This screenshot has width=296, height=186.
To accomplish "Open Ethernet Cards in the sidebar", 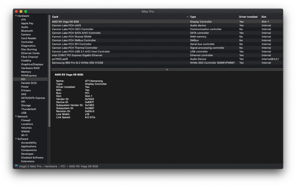I will [x=30, y=53].
